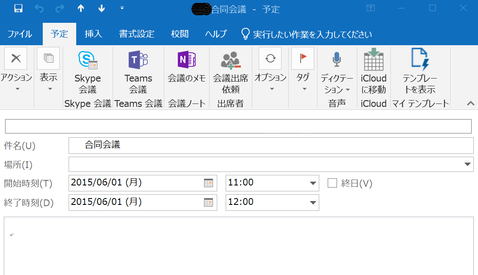
Task: Expand the アクション group dropdown
Action: tap(17, 89)
